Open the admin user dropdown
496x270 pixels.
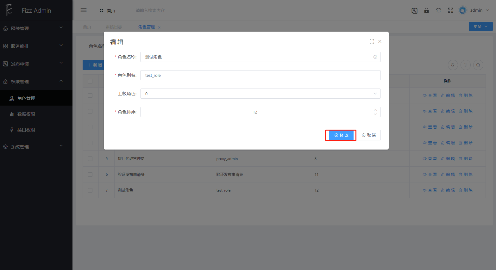[x=475, y=10]
